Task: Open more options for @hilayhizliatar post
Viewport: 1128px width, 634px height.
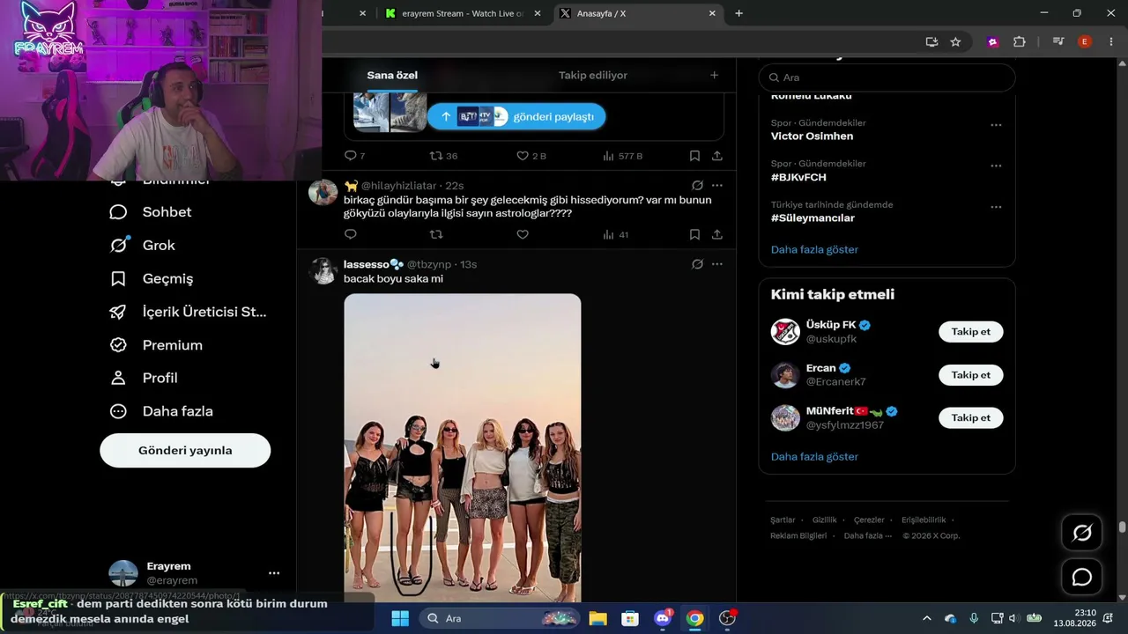Action: tap(717, 186)
